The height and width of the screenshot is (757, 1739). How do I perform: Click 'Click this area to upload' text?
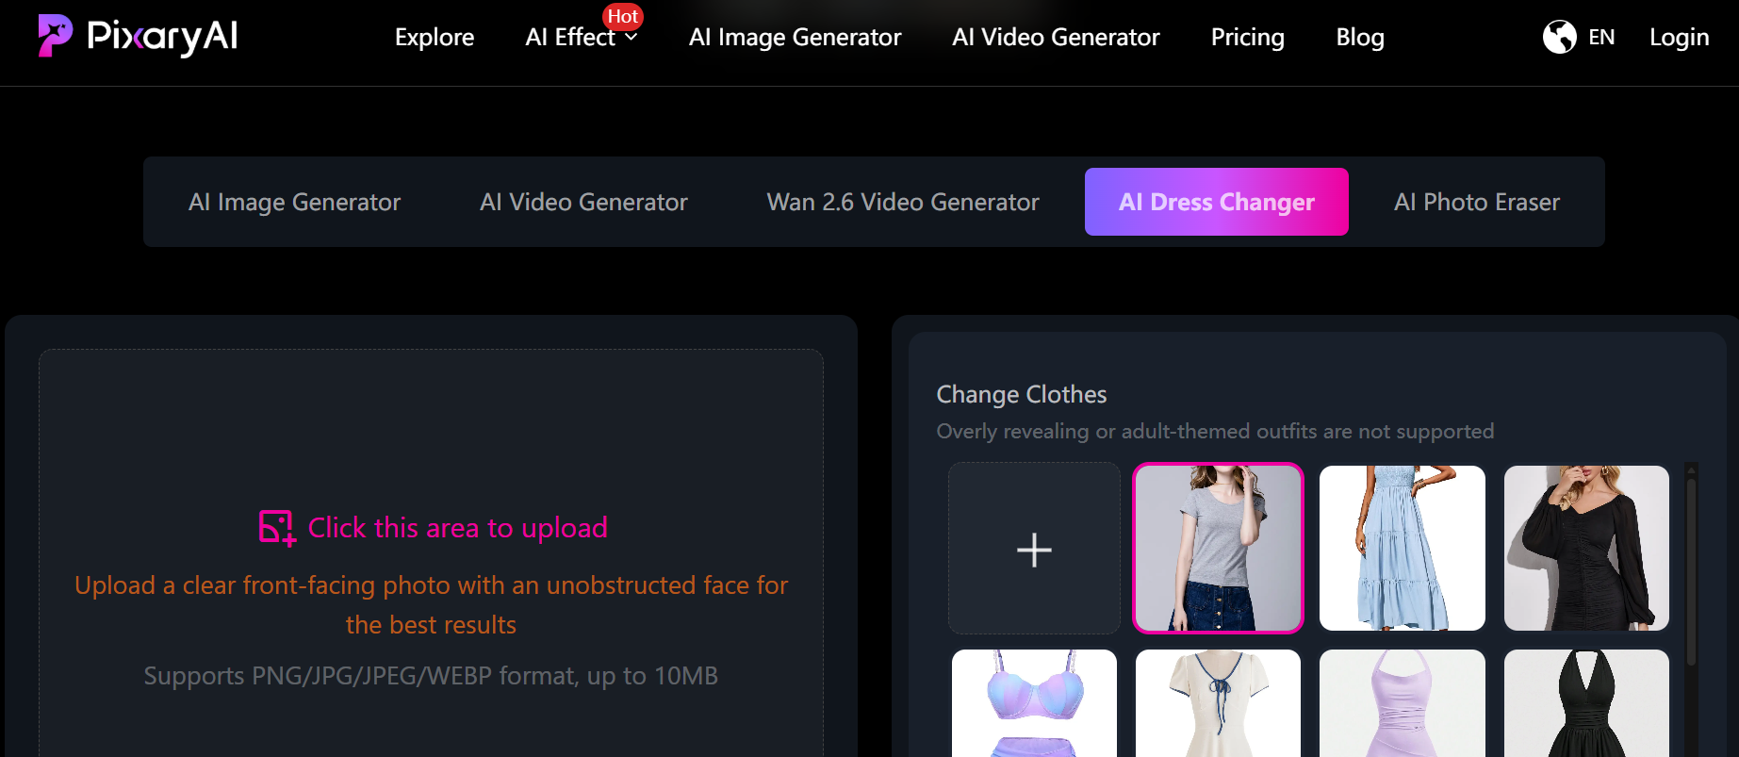(458, 527)
